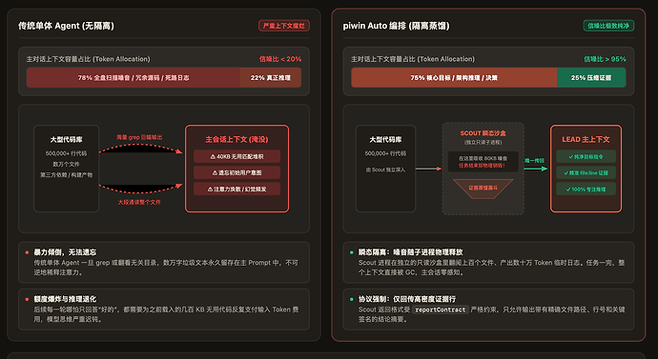This screenshot has height=359, width=658.
Task: Click the 证据蒸馏漏斗 funnel shape
Action: pos(483,189)
